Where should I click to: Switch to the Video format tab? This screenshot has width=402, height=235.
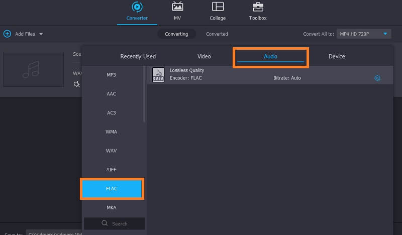(x=204, y=57)
